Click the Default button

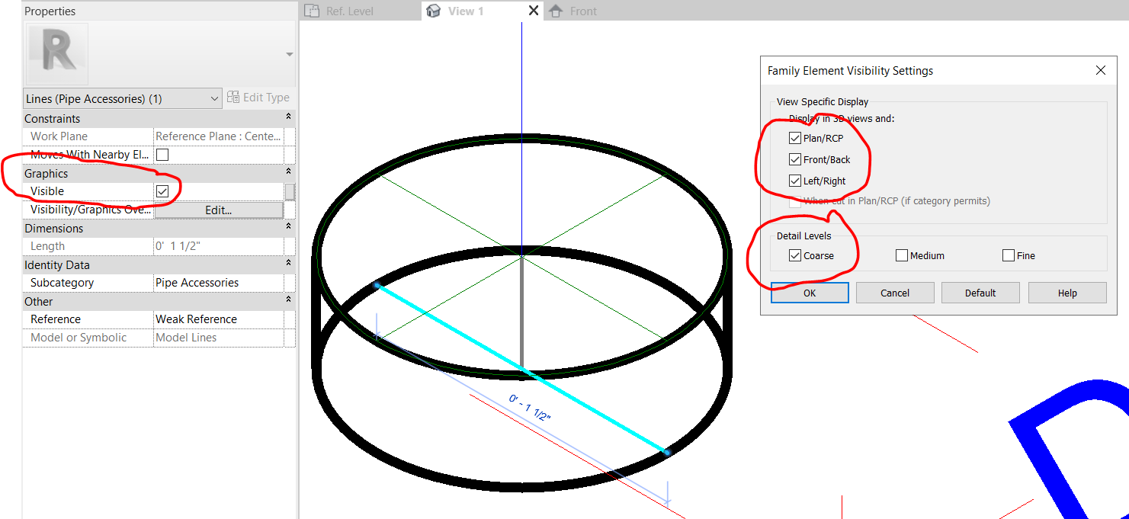(x=980, y=293)
